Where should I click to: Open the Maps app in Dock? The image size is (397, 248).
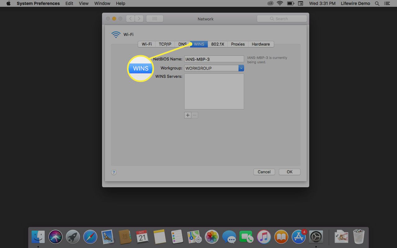click(x=194, y=237)
